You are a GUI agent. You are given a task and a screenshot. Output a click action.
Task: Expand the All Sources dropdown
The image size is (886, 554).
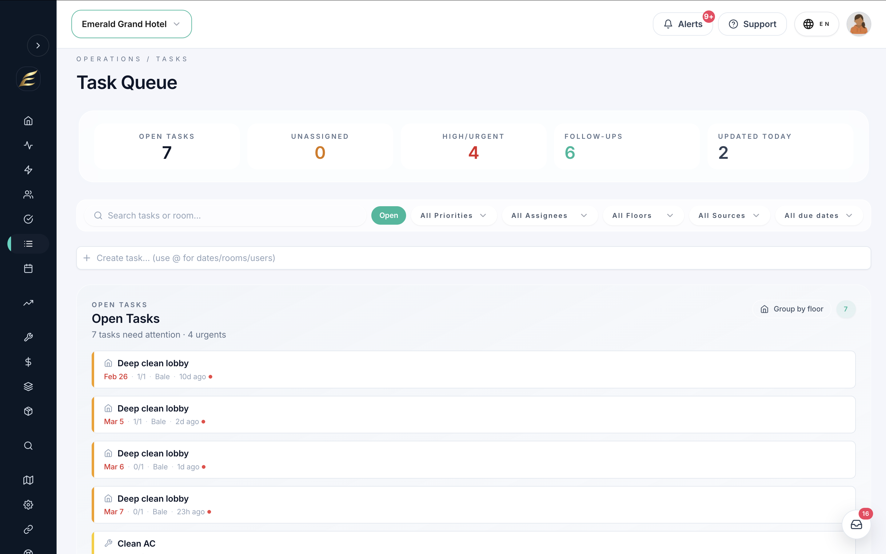click(x=729, y=215)
